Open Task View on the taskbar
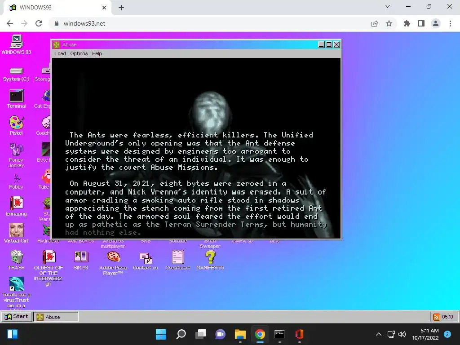Viewport: 460px width, 345px height. click(x=201, y=334)
